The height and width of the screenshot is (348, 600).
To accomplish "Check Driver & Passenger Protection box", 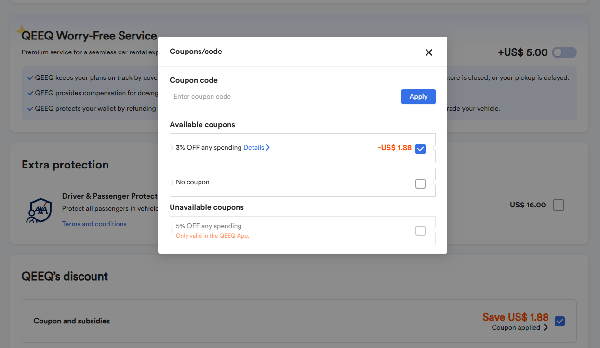I will click(558, 205).
